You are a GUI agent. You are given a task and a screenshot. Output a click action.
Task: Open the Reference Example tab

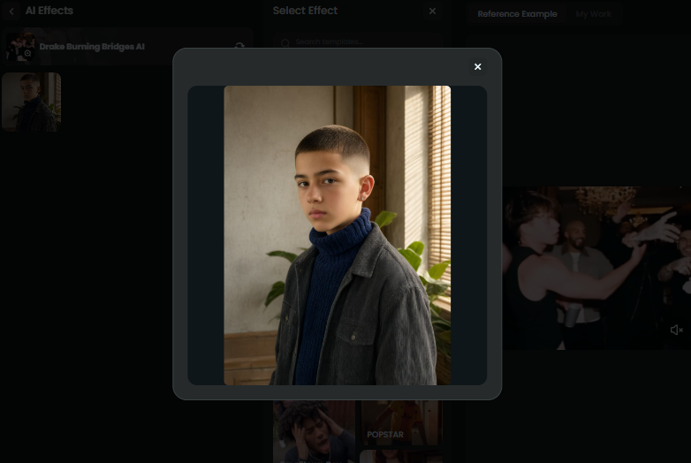pos(518,14)
